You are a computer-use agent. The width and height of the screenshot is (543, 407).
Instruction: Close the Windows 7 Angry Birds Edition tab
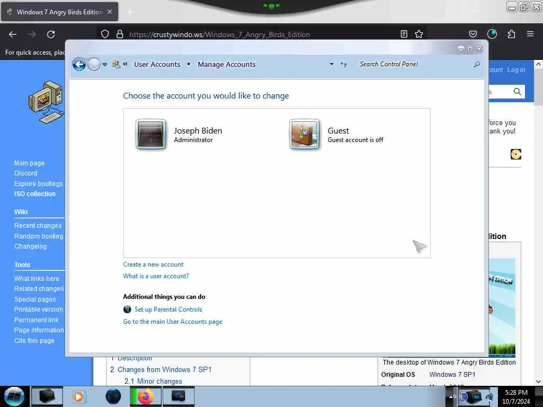pos(110,12)
